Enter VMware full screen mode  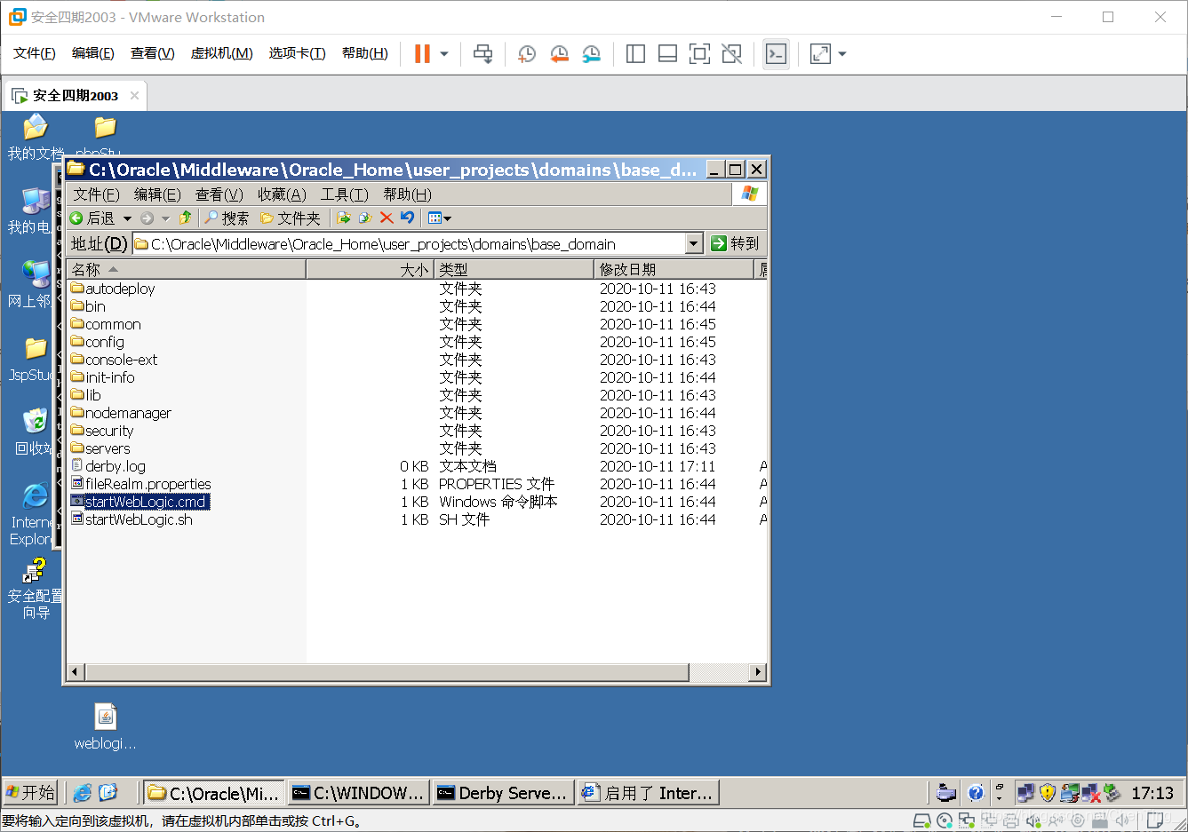[699, 54]
